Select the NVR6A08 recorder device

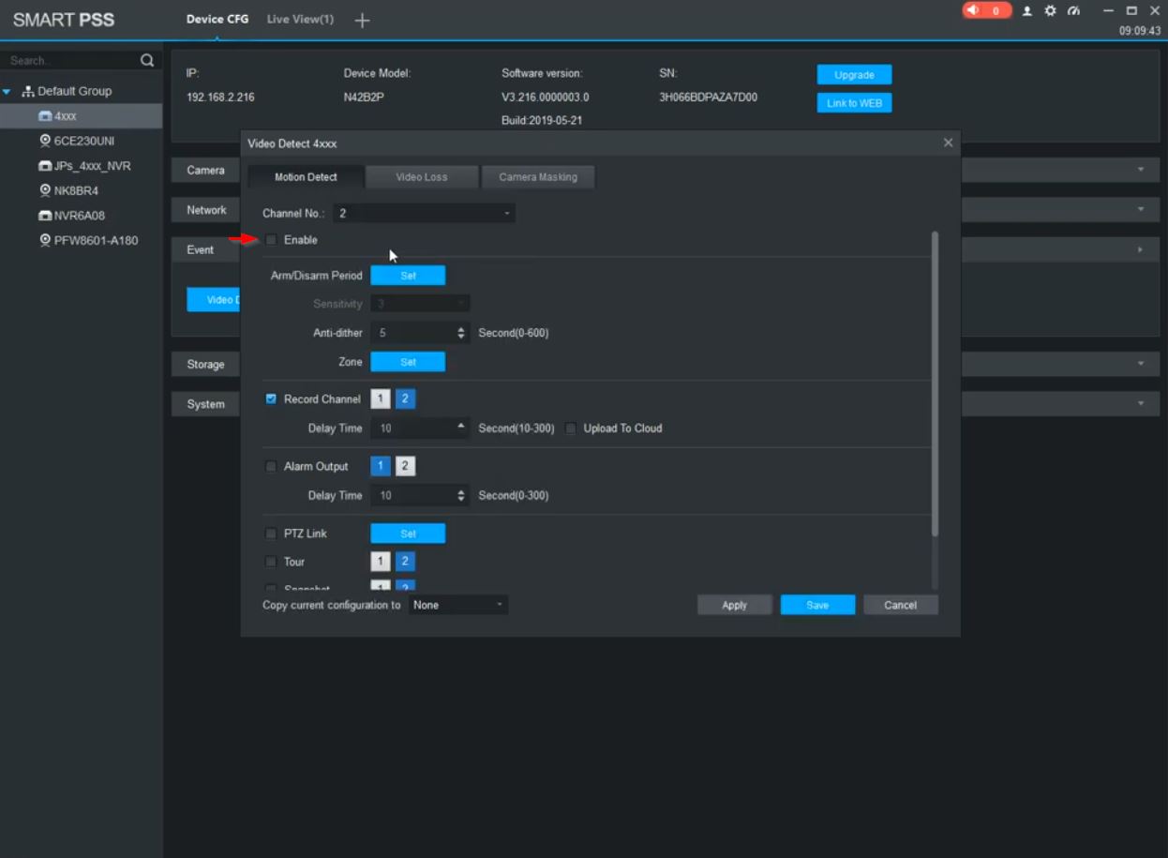click(78, 216)
